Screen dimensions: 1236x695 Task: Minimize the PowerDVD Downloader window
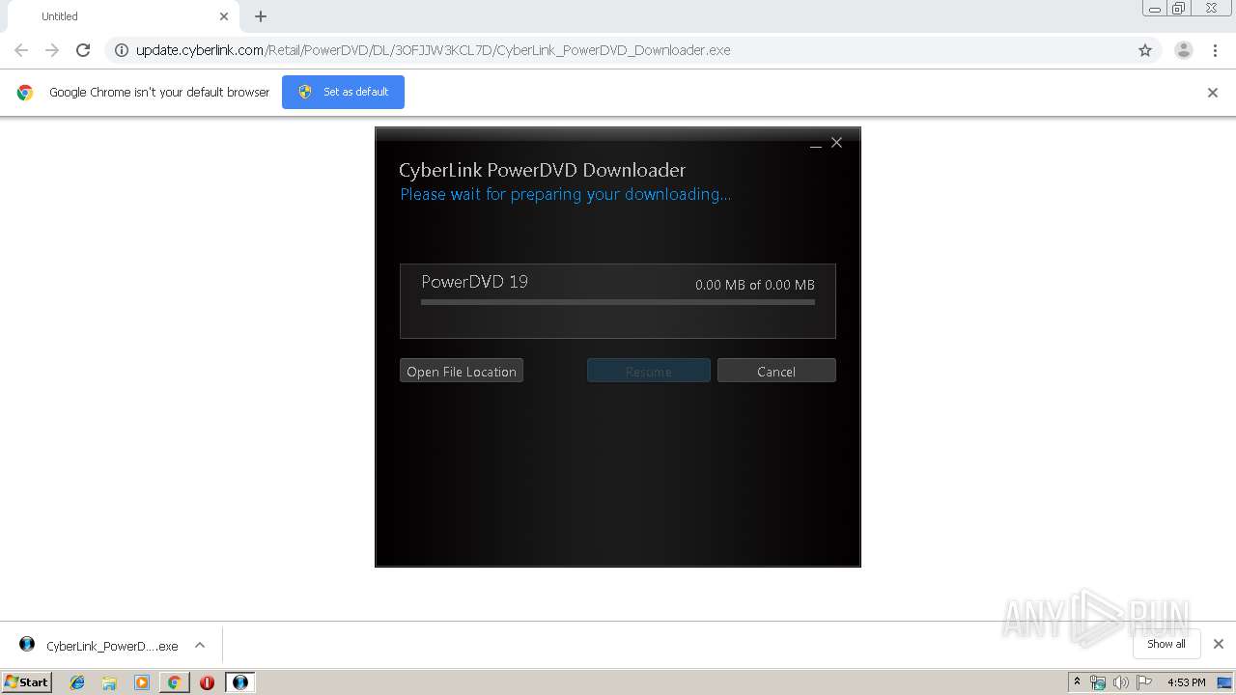816,144
